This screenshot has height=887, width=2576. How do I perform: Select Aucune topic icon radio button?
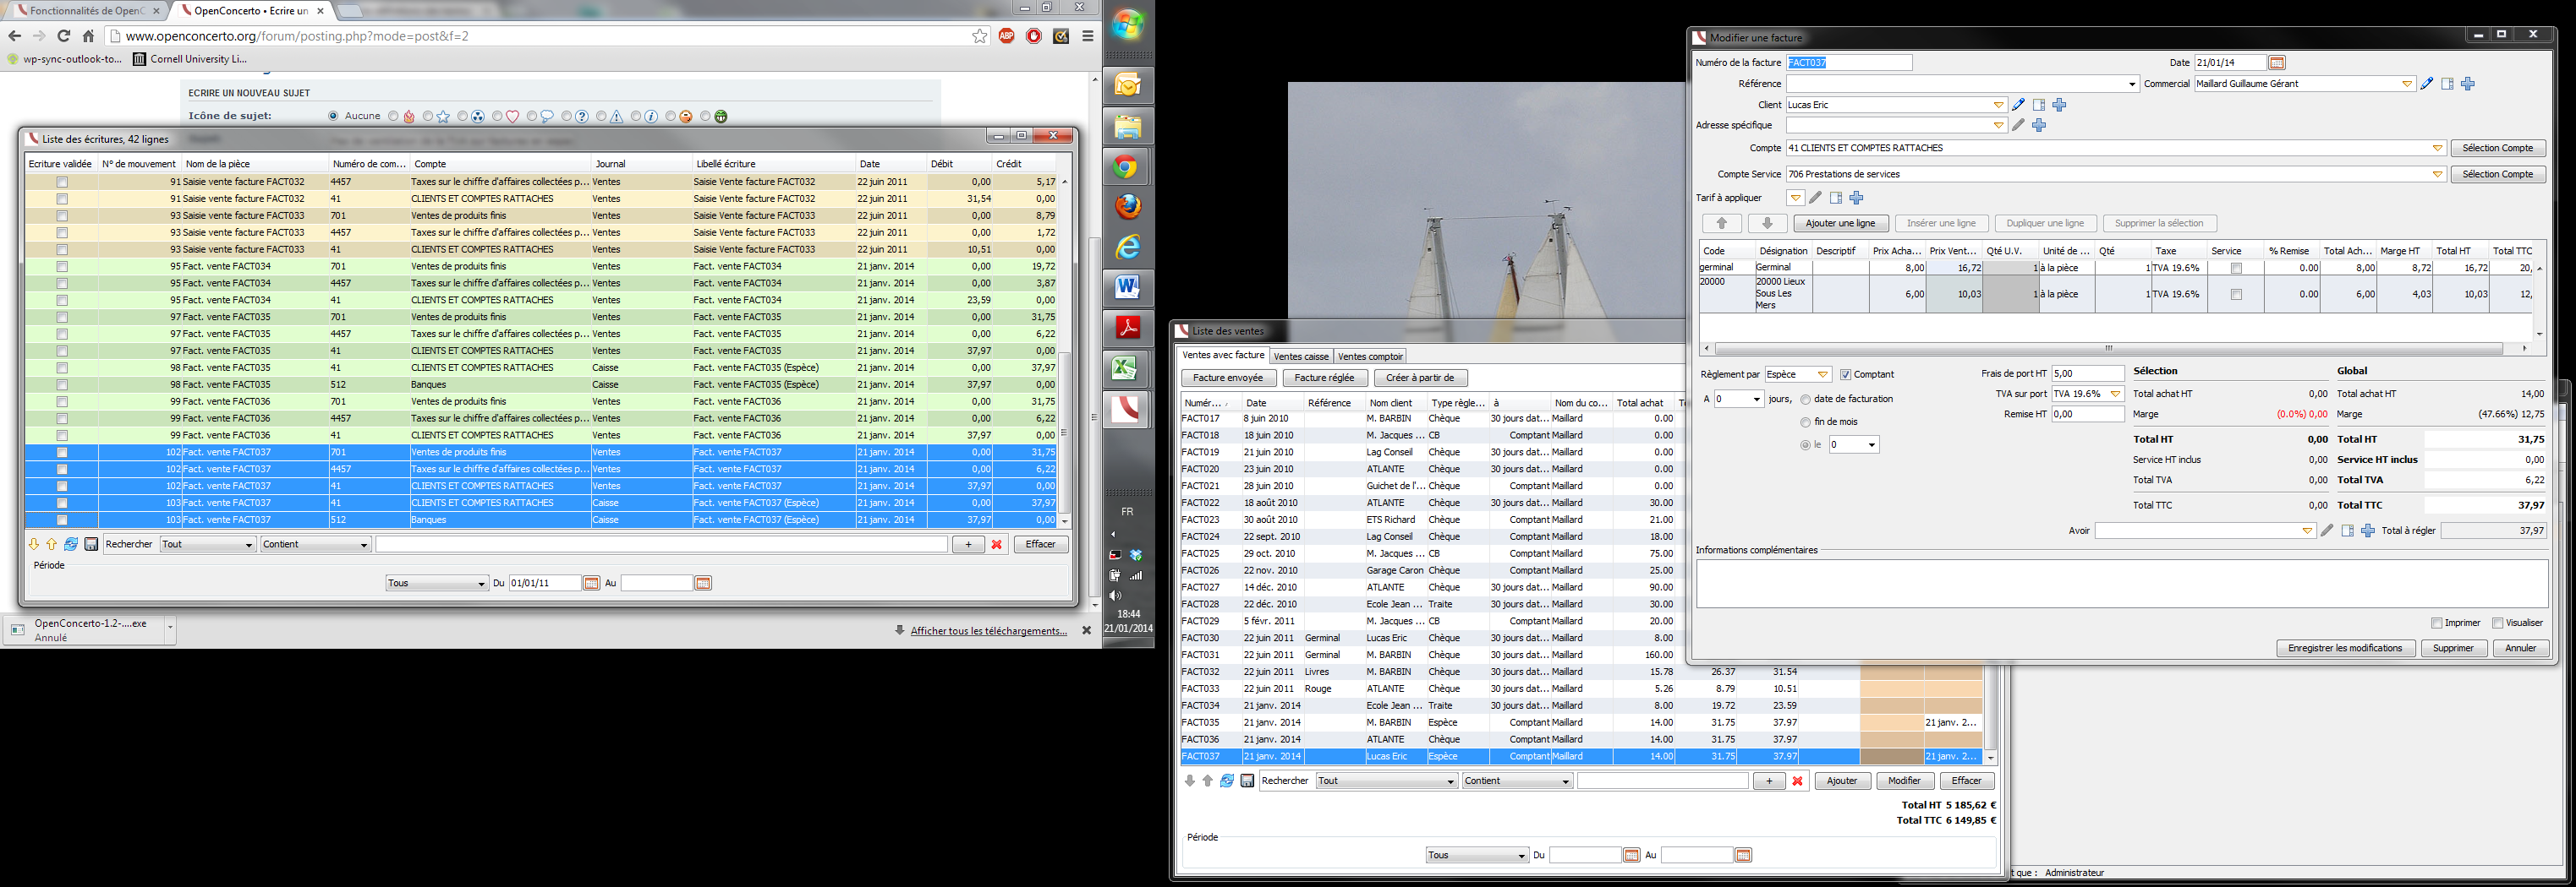click(x=334, y=116)
